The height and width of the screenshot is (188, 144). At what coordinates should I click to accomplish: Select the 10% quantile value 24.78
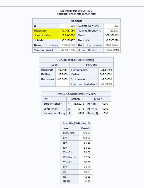[x=87, y=167]
